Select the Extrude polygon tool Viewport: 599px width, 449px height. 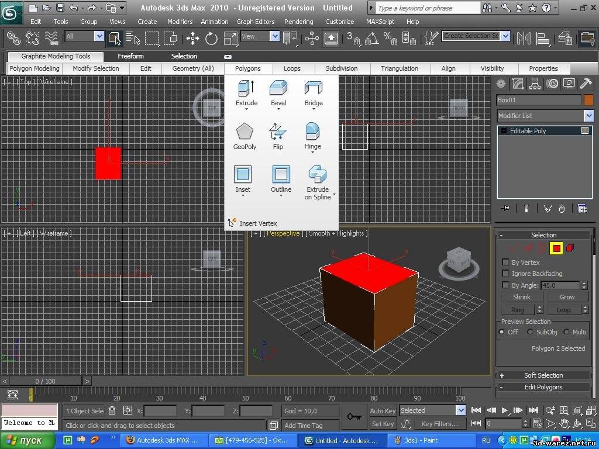coord(246,93)
